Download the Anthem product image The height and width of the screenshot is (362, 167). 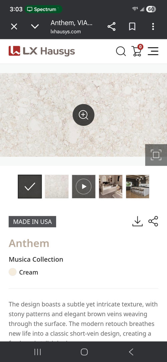[138, 221]
